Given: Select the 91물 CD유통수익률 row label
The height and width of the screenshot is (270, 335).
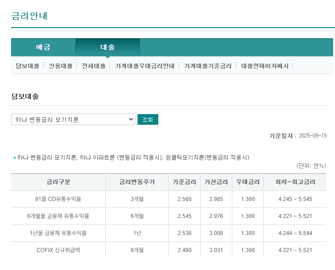Looking at the screenshot, I should click(x=58, y=199).
